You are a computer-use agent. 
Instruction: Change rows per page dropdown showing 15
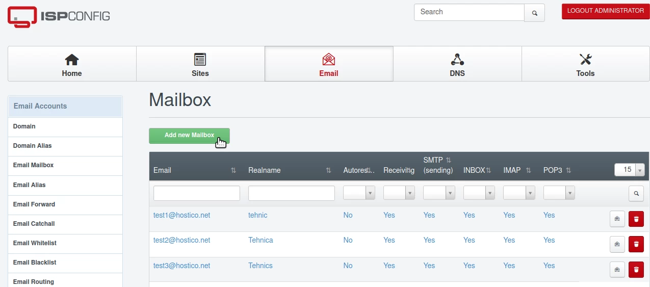click(629, 170)
